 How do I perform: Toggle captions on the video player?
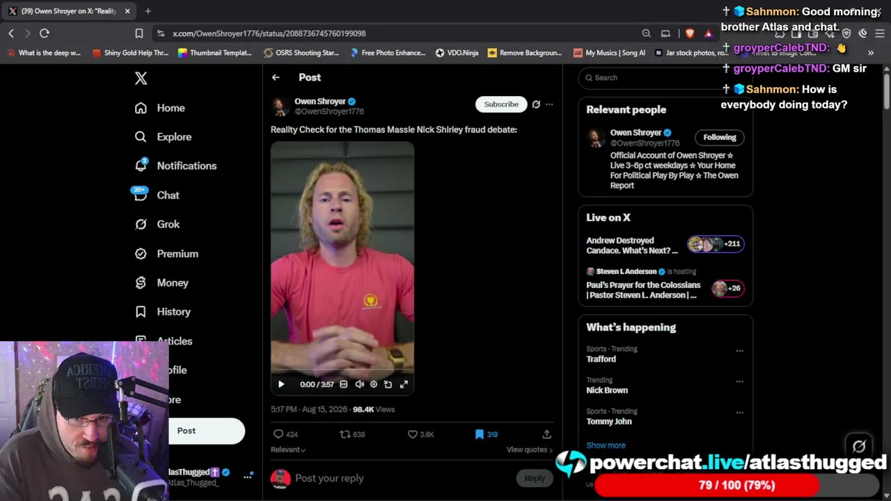click(x=343, y=384)
